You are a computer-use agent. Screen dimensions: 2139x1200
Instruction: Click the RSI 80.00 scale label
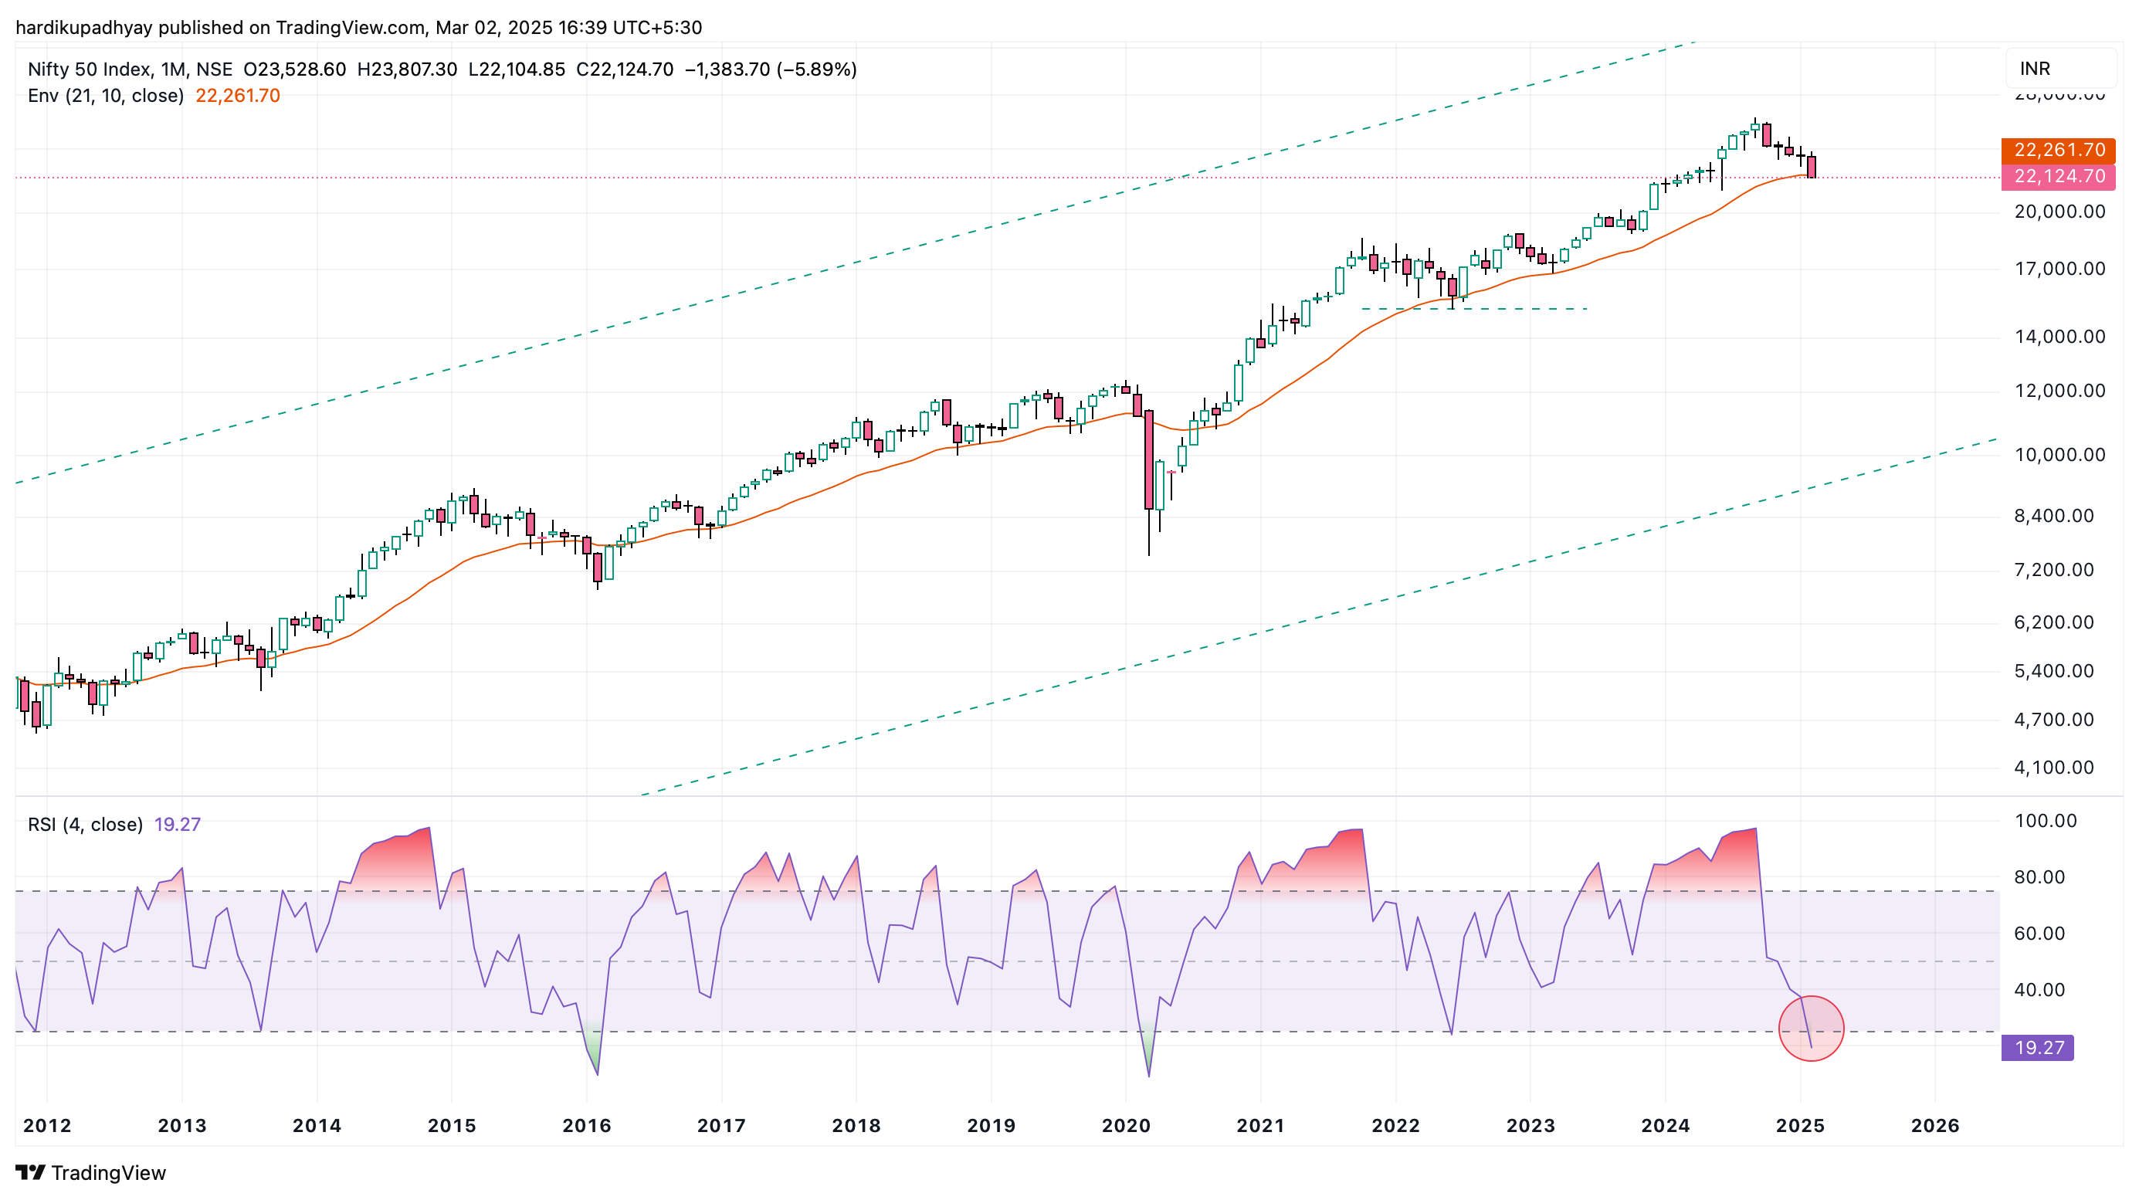point(2039,877)
